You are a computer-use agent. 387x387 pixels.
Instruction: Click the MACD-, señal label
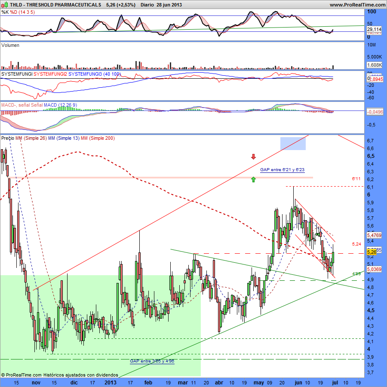click(x=15, y=105)
